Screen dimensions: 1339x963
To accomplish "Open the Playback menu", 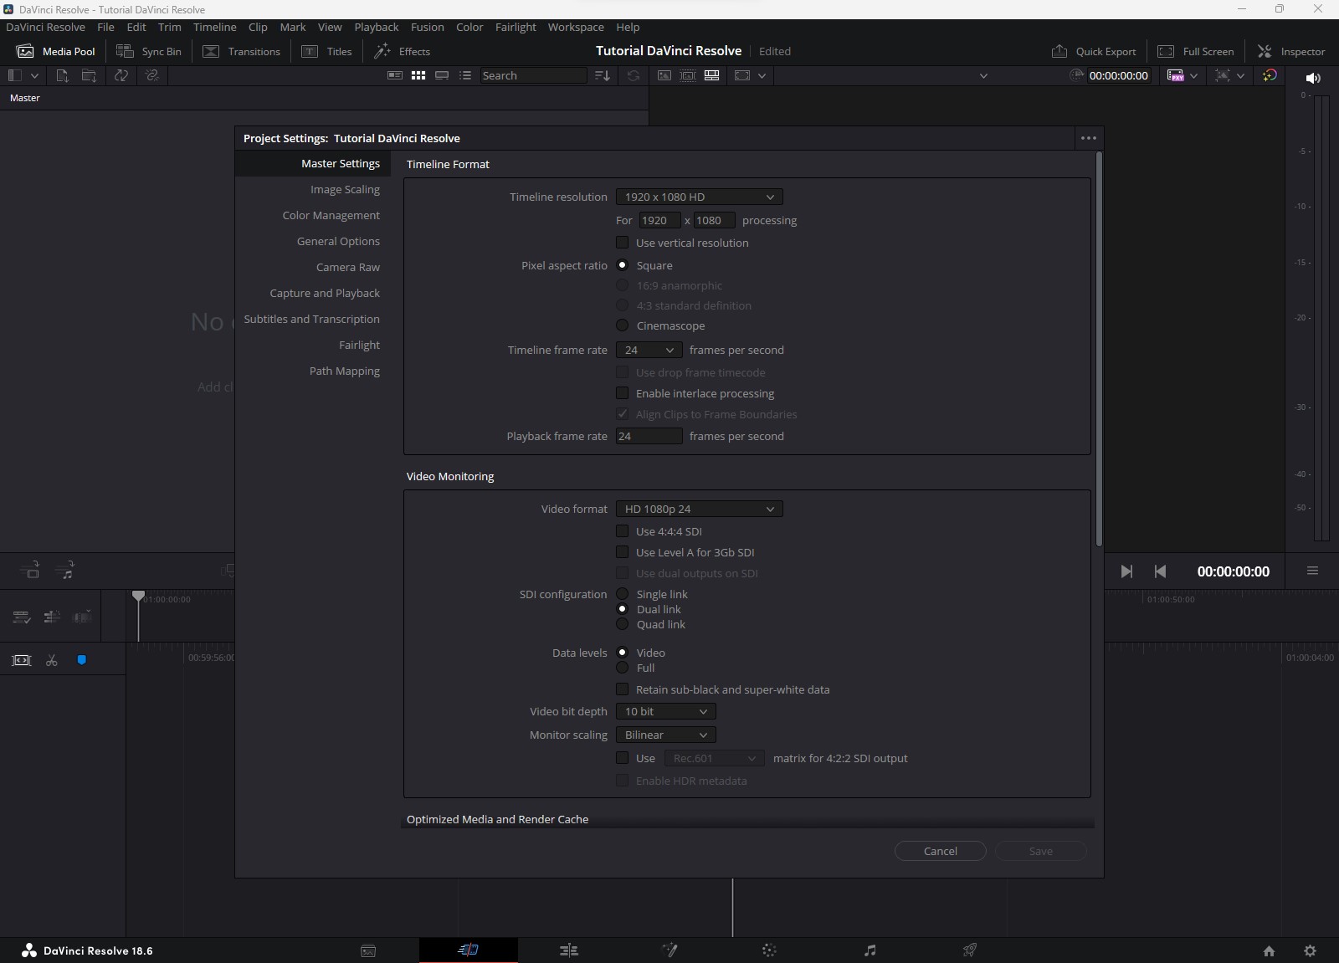I will click(376, 27).
